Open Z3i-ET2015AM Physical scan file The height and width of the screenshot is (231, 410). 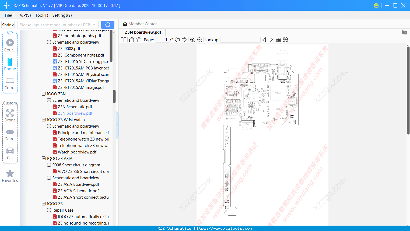coord(83,75)
